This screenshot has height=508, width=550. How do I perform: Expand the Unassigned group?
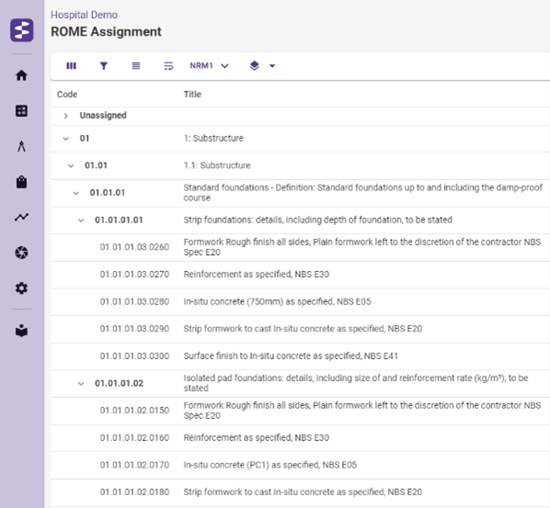(x=65, y=116)
